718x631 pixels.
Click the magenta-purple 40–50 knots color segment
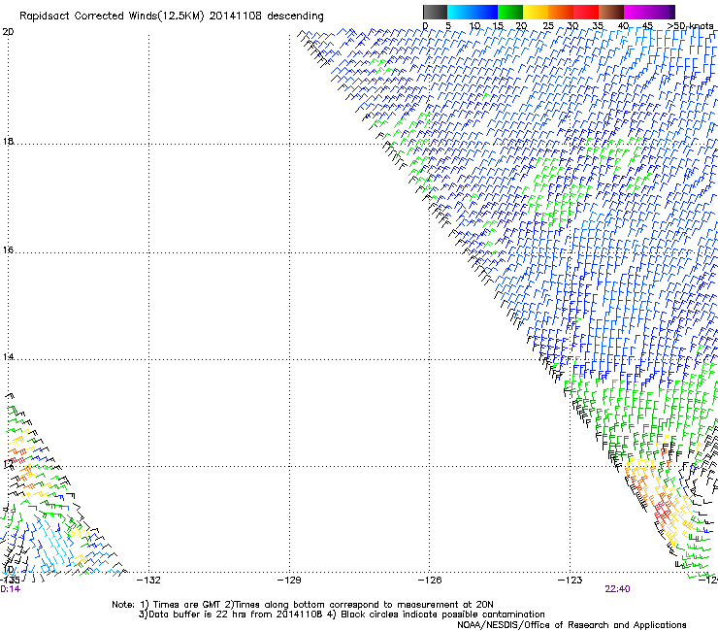point(649,12)
